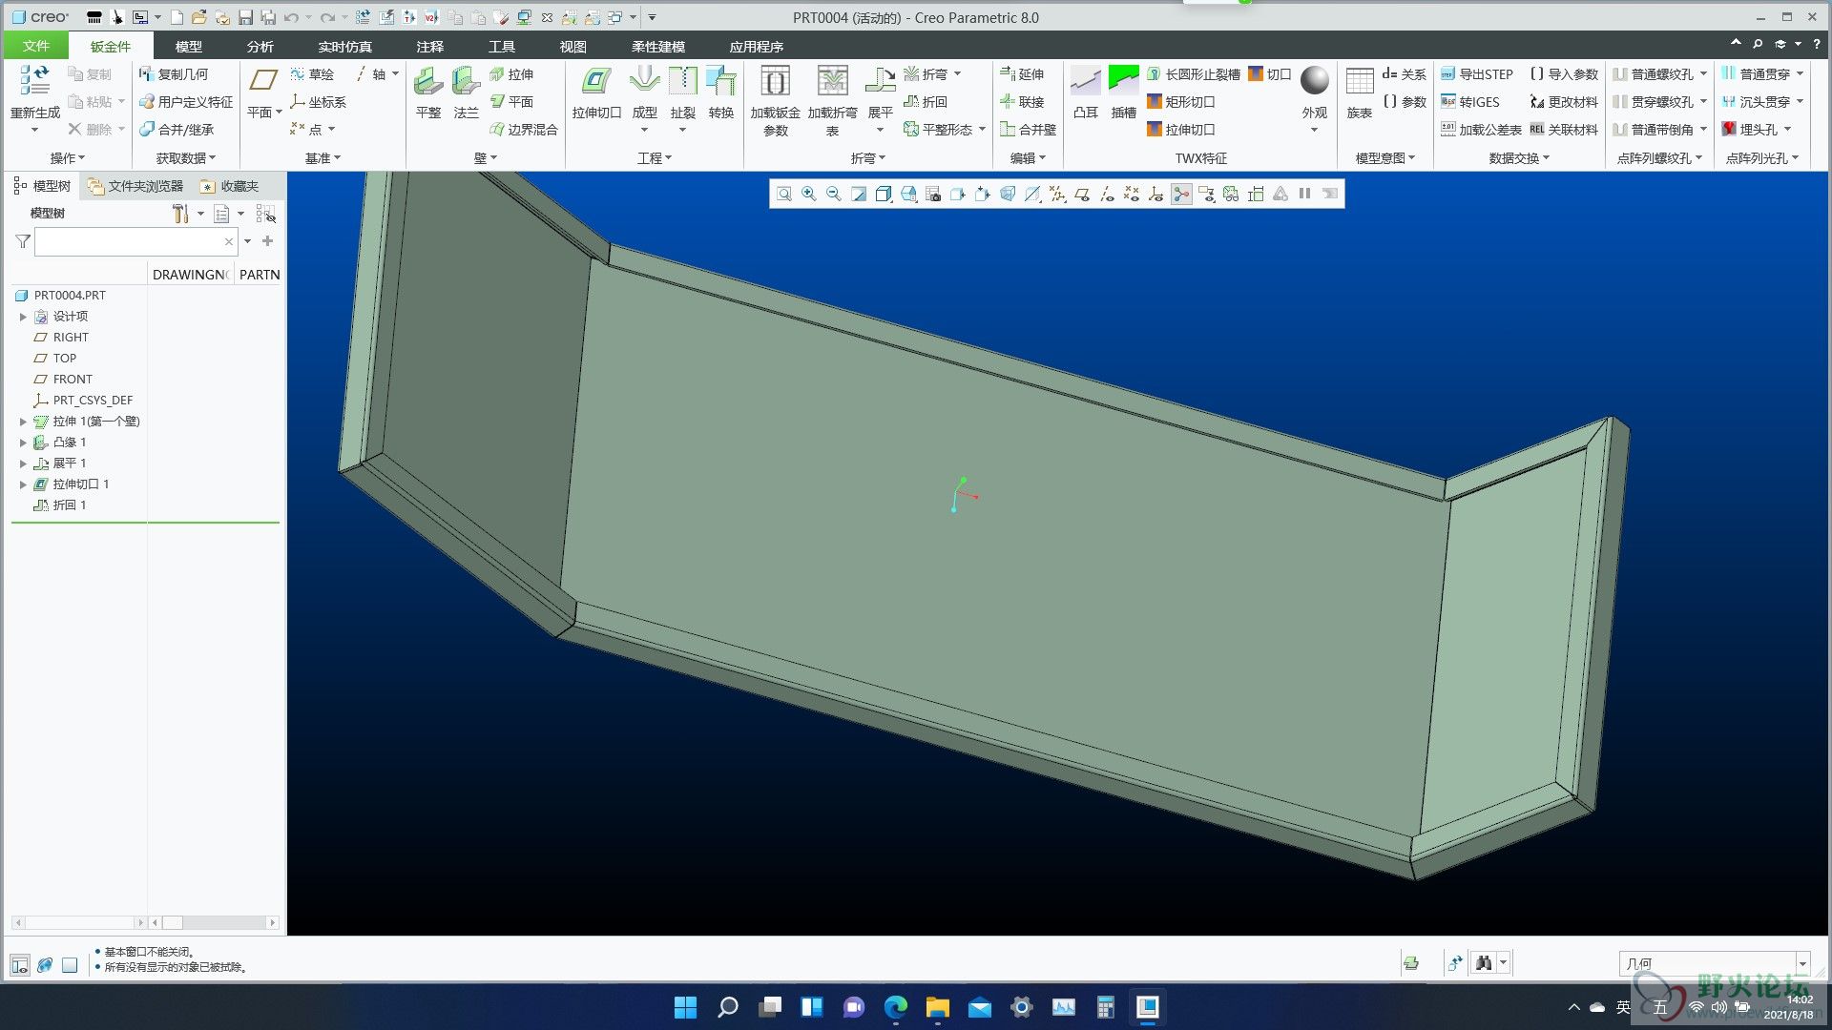Click the New file icon in quick access

177,17
